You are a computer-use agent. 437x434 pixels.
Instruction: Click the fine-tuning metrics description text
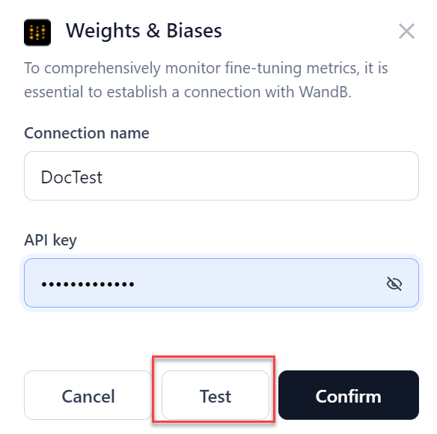206,80
